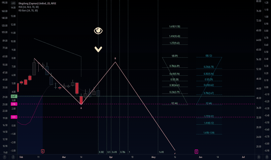Viewport: 271px width, 160px height.
Task: Click the pink 1.01 price line label
Action: click(13, 117)
